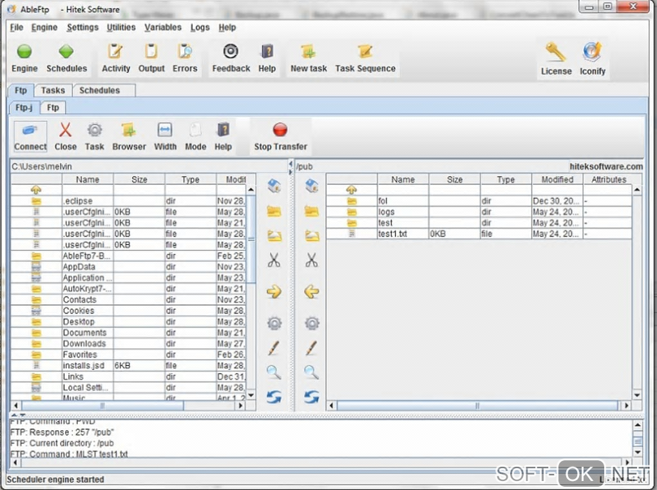The height and width of the screenshot is (490, 657).
Task: Sort local files by Size column
Action: coord(139,179)
